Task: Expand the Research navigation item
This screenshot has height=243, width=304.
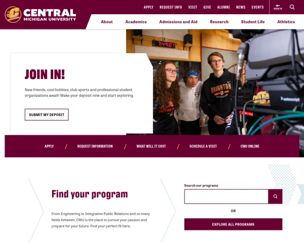Action: click(x=219, y=22)
